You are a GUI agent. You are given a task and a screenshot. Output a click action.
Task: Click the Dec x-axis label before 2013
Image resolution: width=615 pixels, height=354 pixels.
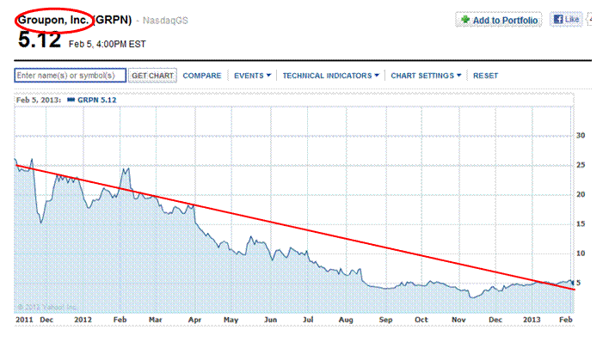pyautogui.click(x=495, y=320)
